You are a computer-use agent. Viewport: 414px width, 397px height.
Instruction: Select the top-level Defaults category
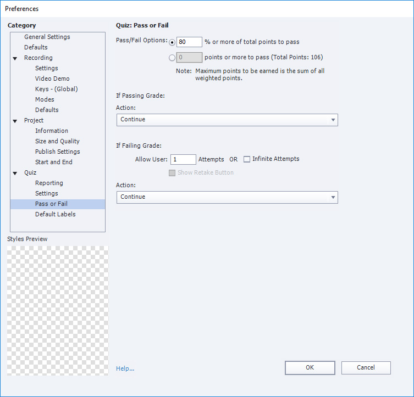tap(36, 47)
